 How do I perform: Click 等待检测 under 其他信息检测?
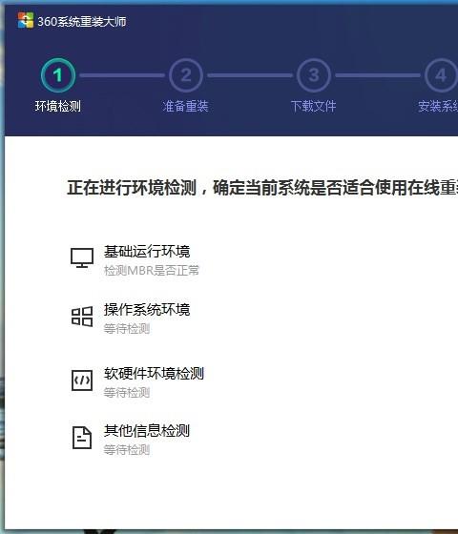(127, 450)
